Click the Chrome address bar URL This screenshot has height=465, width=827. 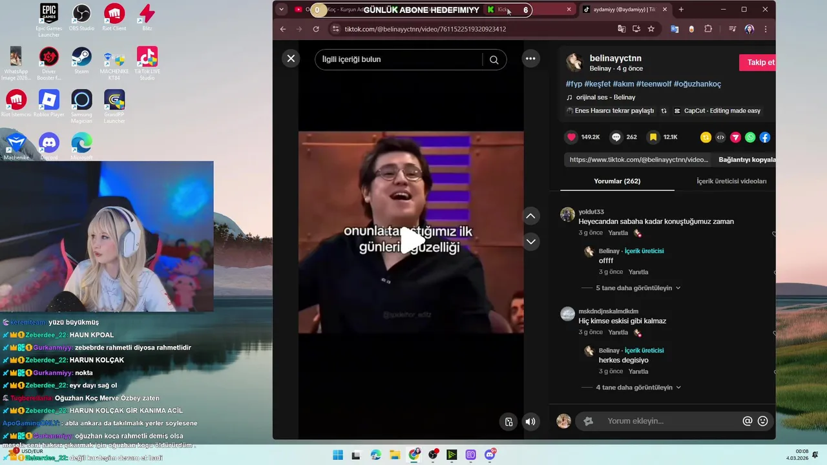(425, 29)
